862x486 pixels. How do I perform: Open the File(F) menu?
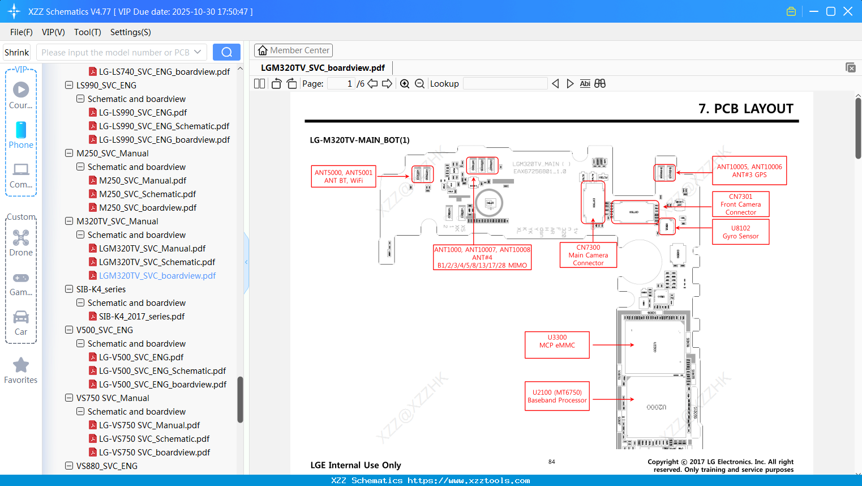point(22,32)
